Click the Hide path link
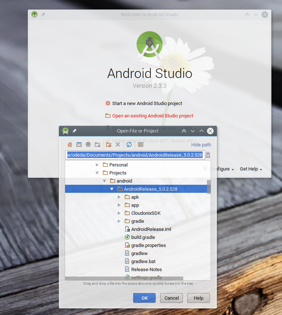Image resolution: width=282 pixels, height=315 pixels. 201,145
